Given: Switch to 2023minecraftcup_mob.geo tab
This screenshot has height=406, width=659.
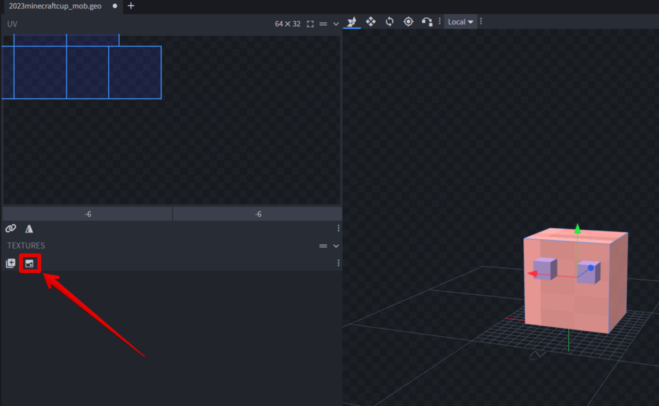Looking at the screenshot, I should pyautogui.click(x=55, y=6).
